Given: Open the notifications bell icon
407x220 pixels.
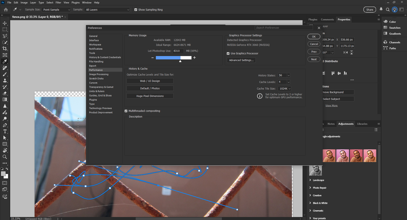Looking at the screenshot, I should click(381, 9).
